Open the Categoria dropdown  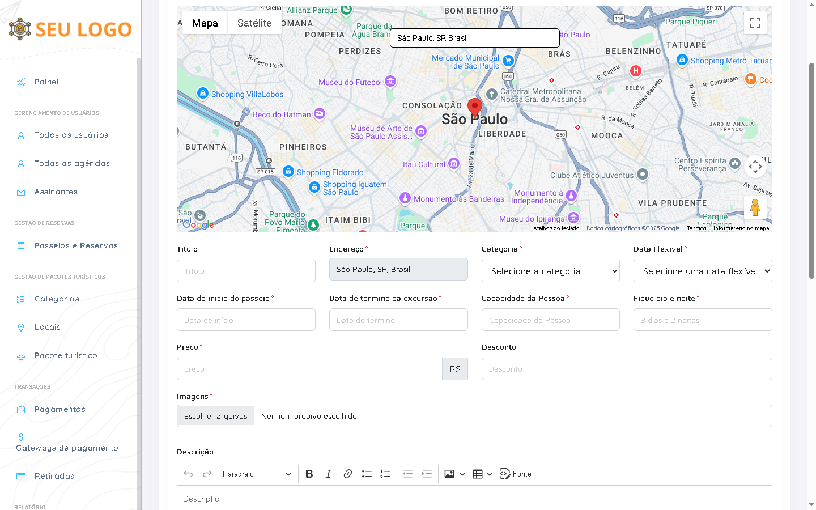[x=550, y=271]
